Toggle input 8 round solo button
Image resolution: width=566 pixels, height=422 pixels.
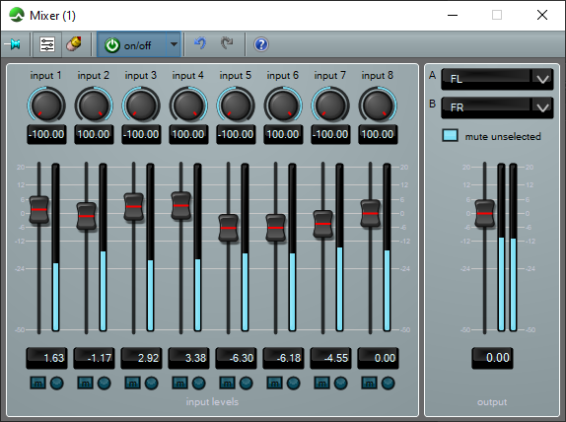[x=388, y=383]
